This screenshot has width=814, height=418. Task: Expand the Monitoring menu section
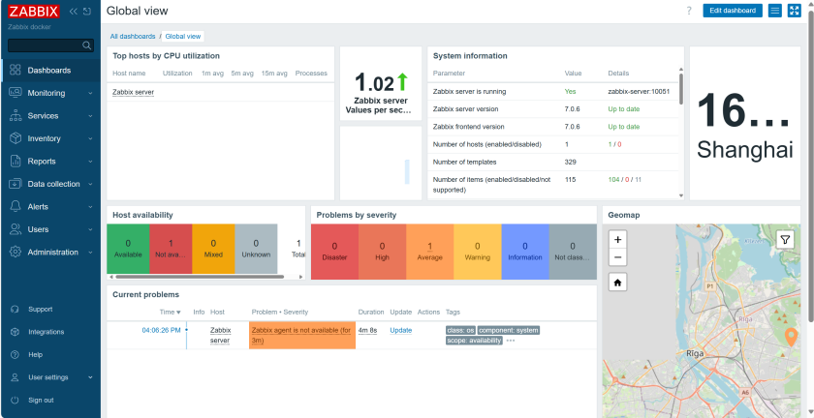[x=50, y=93]
